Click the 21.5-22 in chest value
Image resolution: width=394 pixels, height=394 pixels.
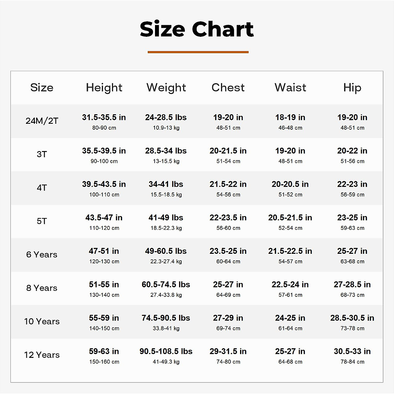[228, 185]
